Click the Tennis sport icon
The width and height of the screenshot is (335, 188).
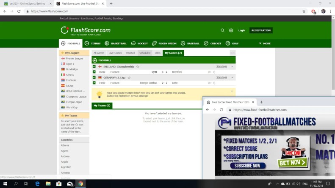(87, 43)
